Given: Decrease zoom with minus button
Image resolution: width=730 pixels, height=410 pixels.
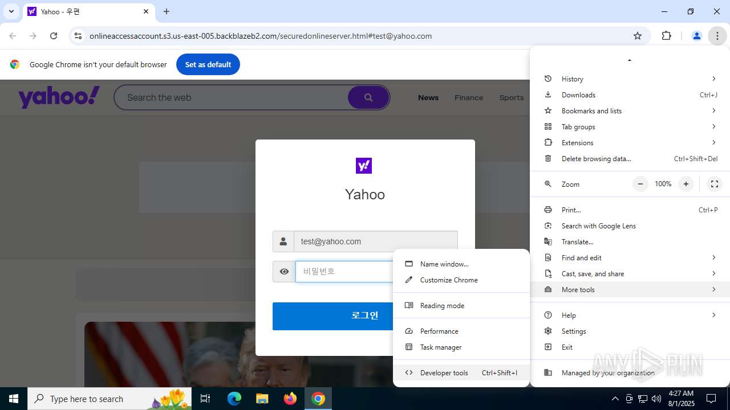Looking at the screenshot, I should point(640,184).
